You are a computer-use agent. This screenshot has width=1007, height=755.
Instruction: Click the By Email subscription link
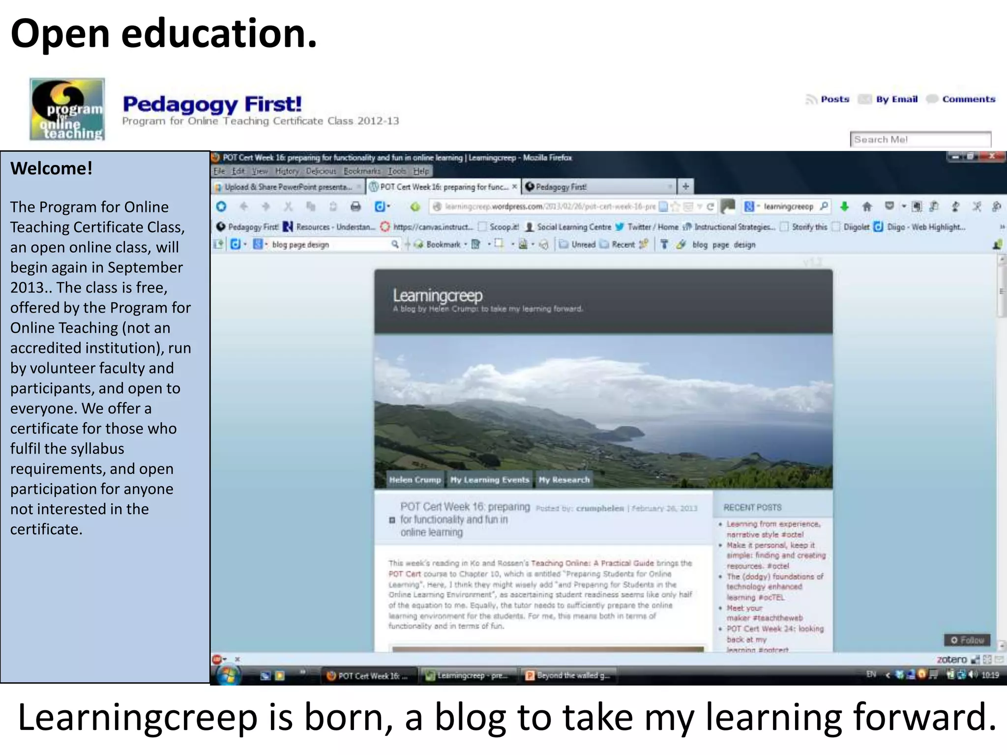tap(897, 99)
